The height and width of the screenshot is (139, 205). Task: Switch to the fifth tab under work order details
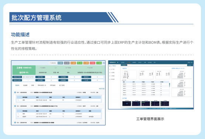point(53,85)
